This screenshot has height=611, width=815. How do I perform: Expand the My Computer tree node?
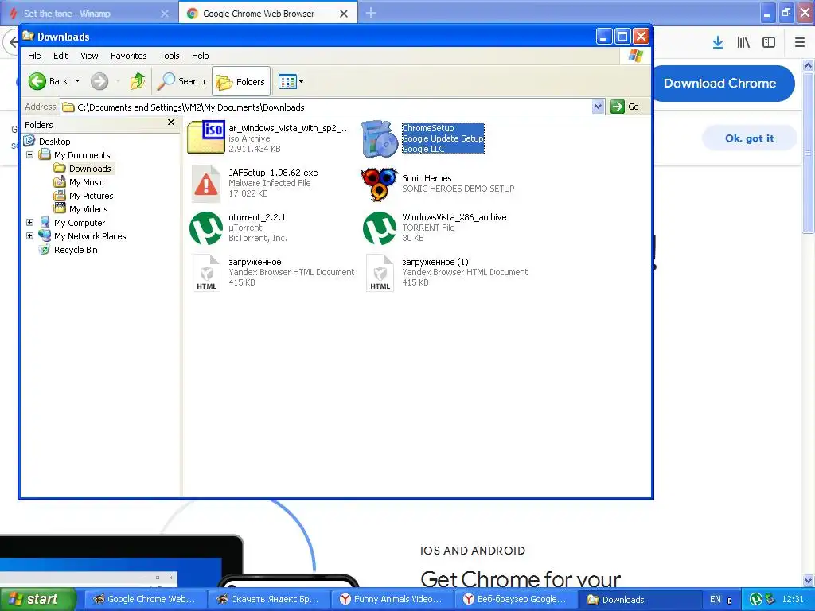tap(29, 223)
